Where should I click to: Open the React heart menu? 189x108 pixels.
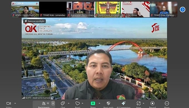(78, 103)
